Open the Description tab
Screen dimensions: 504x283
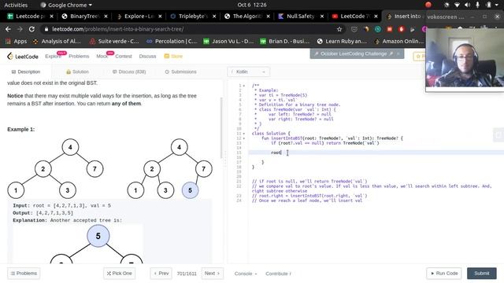(x=26, y=72)
